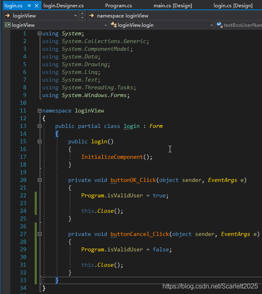Open the loginView navigation dropdown

pyautogui.click(x=76, y=15)
